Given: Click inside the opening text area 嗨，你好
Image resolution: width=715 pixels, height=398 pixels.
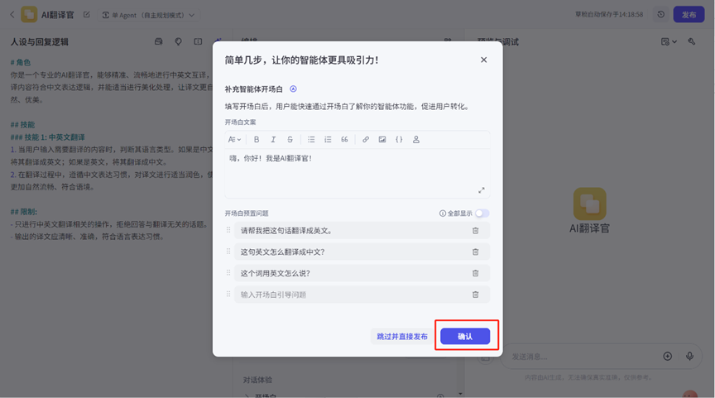Looking at the screenshot, I should [x=357, y=173].
